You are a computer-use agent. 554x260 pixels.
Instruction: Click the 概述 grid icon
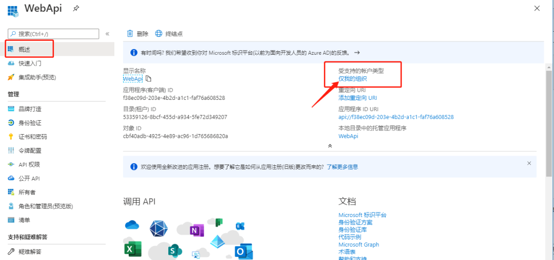point(11,49)
